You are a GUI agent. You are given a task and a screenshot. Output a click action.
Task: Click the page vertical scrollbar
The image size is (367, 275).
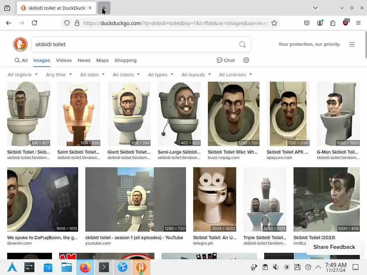[x=366, y=44]
